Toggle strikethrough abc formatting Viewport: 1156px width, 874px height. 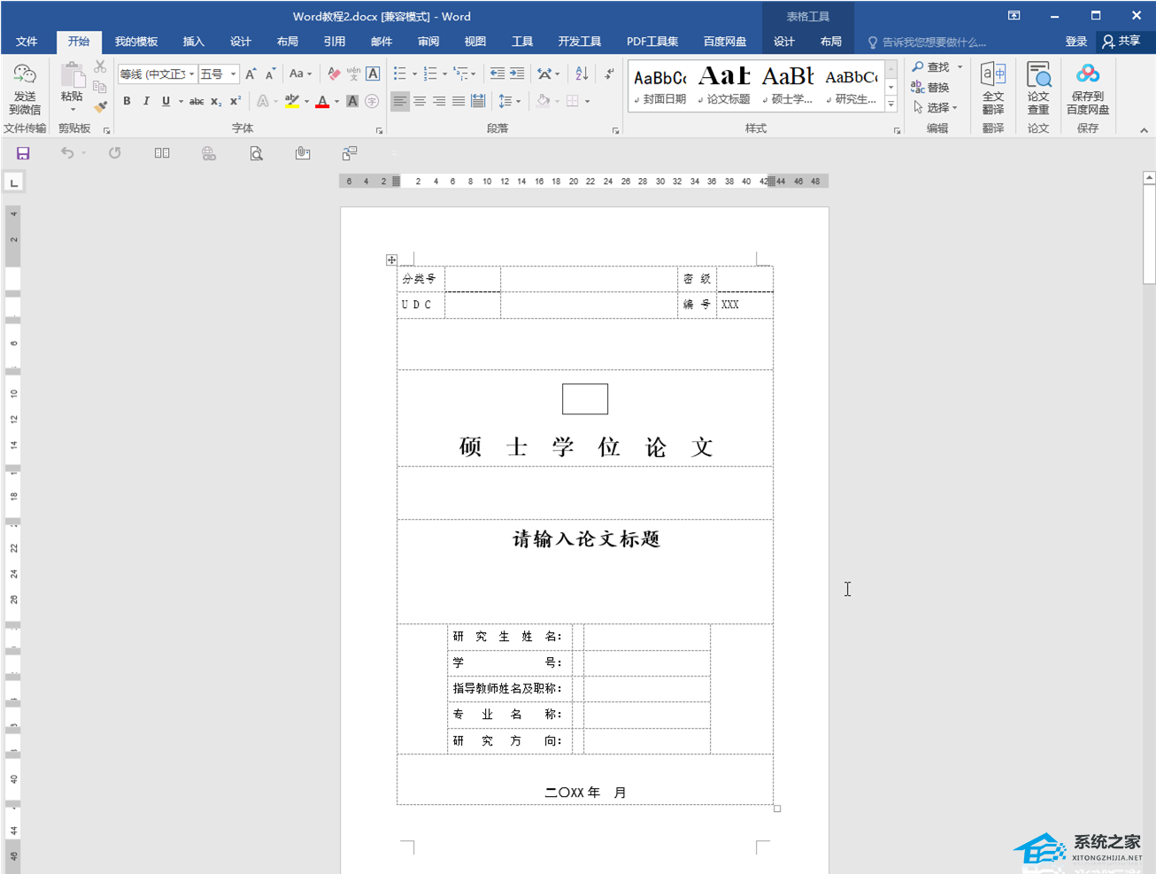[x=197, y=101]
